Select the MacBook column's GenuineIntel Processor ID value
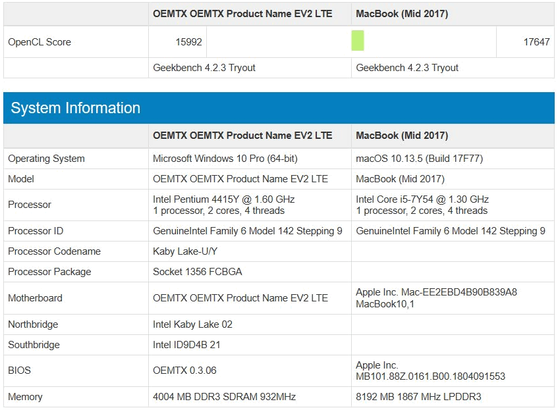558x410 pixels. tap(451, 231)
